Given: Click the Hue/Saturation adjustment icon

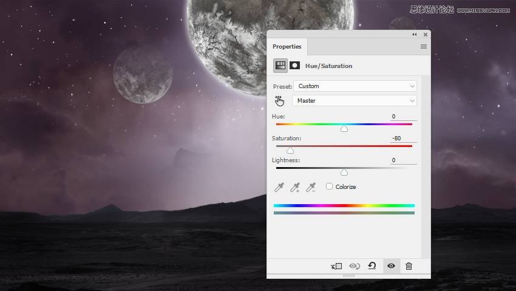Looking at the screenshot, I should tap(280, 66).
